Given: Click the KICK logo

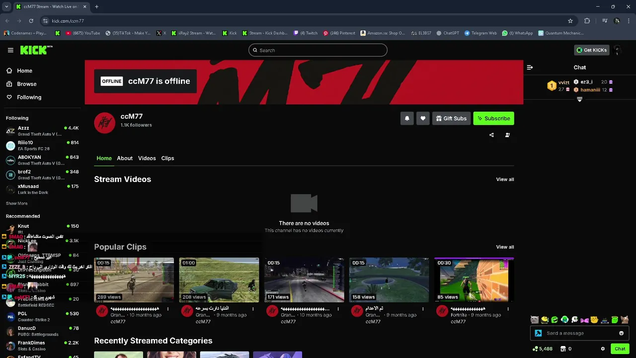Looking at the screenshot, I should click(x=36, y=50).
